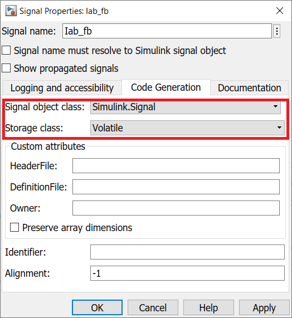Apply the signal property changes
292x318 pixels.
point(264,307)
